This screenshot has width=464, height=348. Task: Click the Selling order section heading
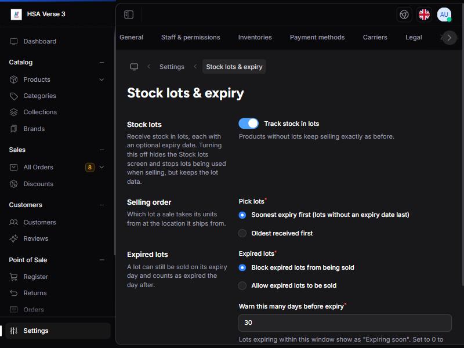(149, 202)
